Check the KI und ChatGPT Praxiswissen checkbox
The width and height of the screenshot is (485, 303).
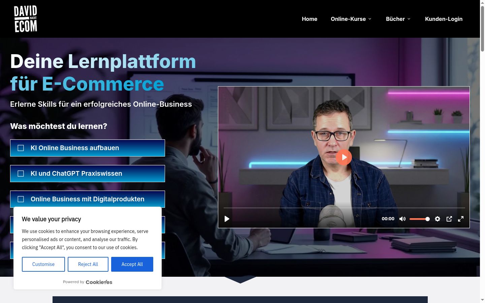point(21,174)
